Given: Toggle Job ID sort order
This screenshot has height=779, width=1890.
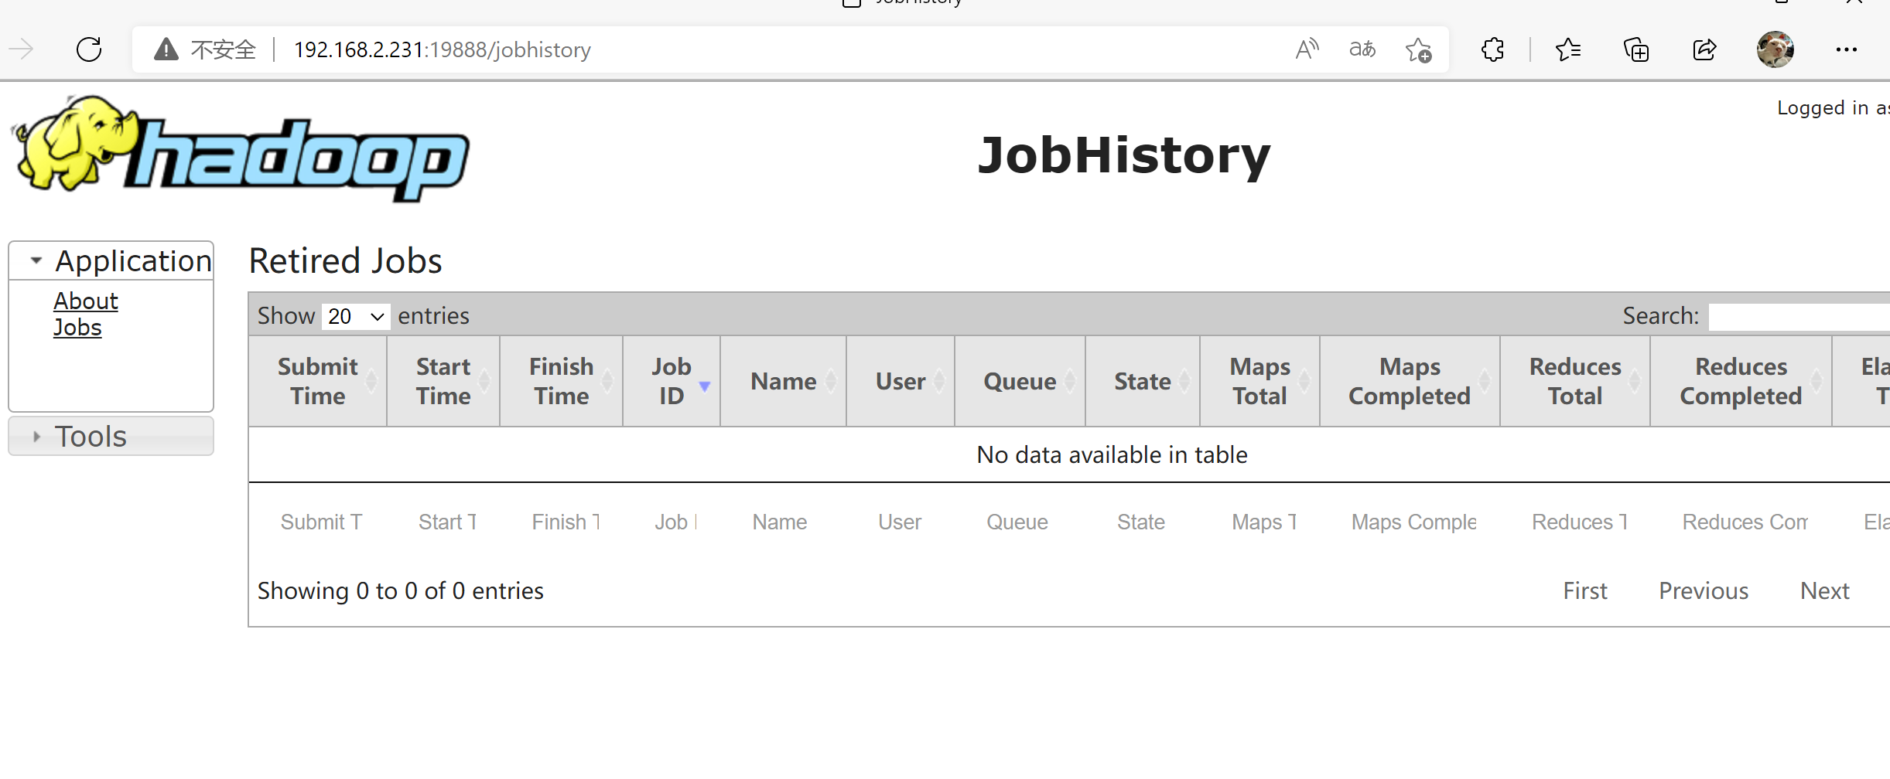Looking at the screenshot, I should [670, 380].
